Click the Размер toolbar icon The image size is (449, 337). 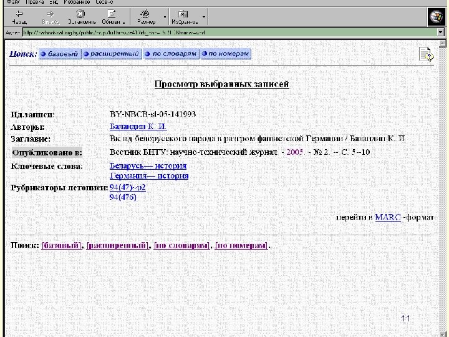pos(146,17)
